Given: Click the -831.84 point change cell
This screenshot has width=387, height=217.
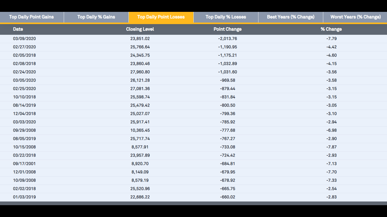Looking at the screenshot, I should click(227, 97).
